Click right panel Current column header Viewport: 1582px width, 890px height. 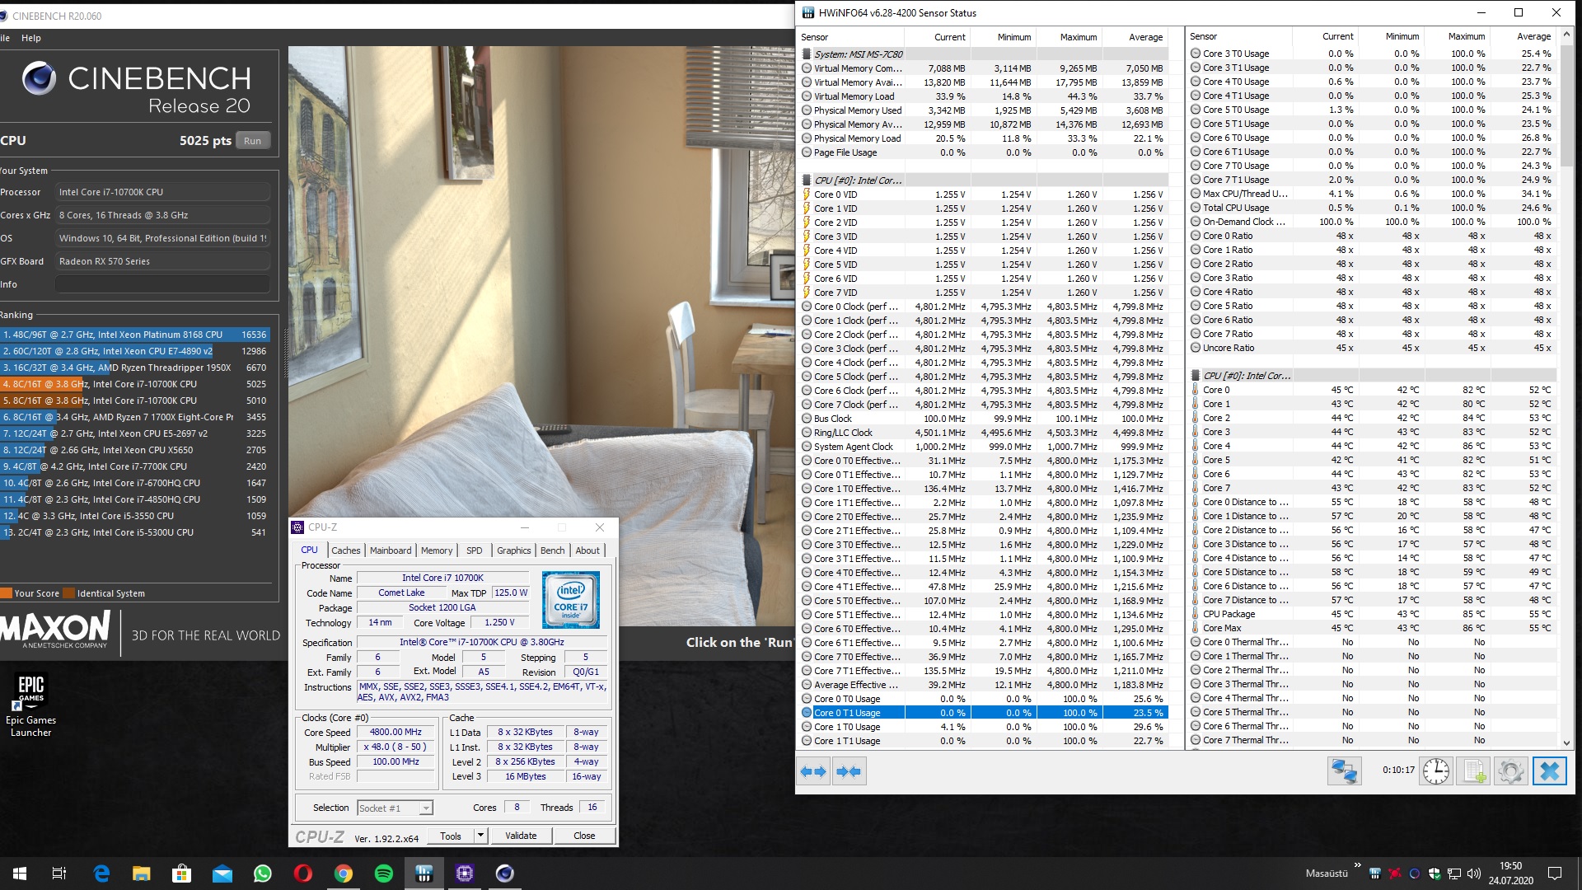[1325, 36]
